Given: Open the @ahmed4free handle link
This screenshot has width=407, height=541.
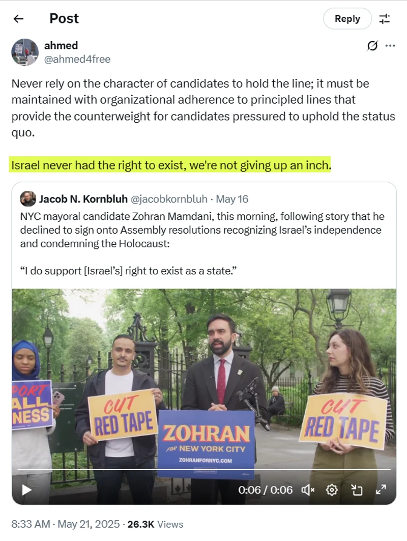Looking at the screenshot, I should [77, 59].
